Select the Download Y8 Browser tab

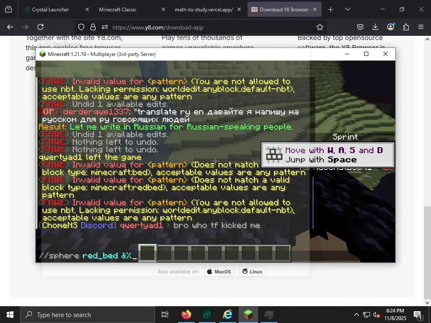284,9
